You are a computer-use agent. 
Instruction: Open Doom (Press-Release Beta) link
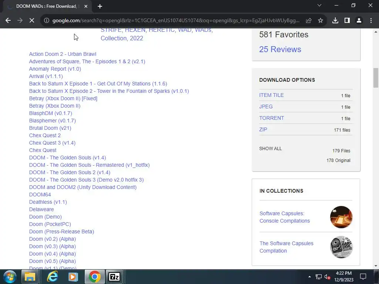(61, 231)
